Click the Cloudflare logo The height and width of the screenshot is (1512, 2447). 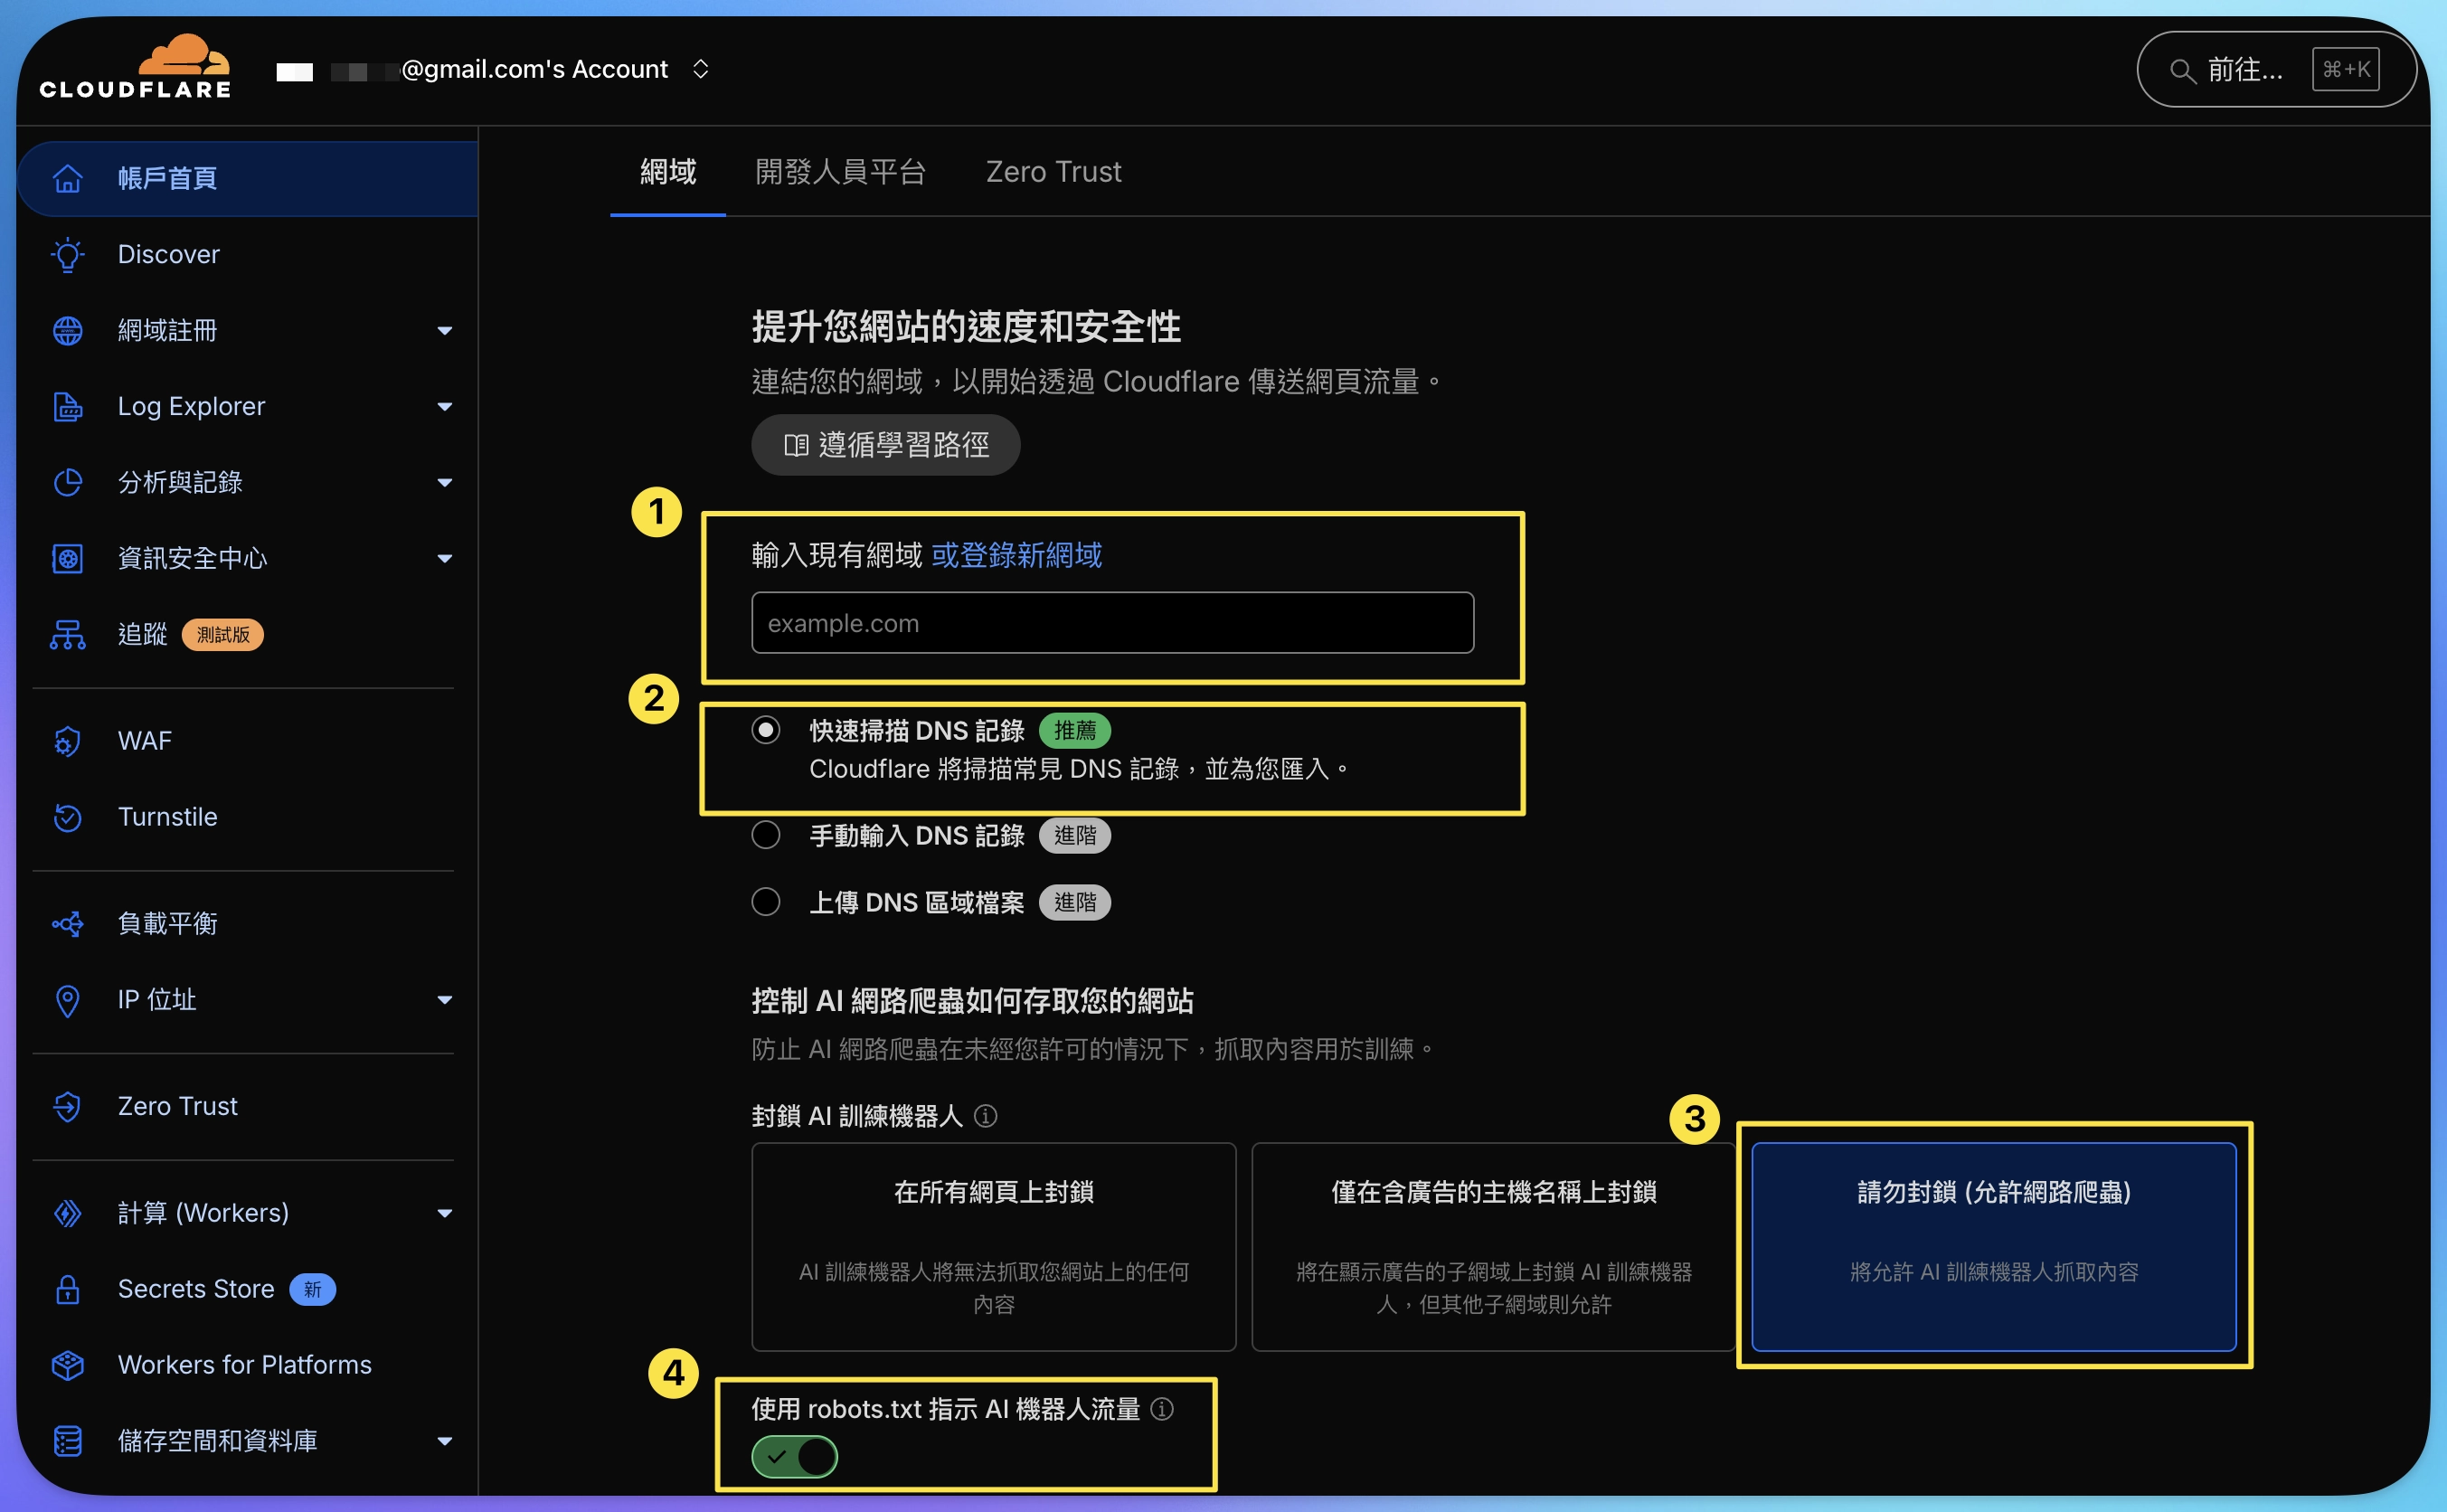tap(136, 68)
